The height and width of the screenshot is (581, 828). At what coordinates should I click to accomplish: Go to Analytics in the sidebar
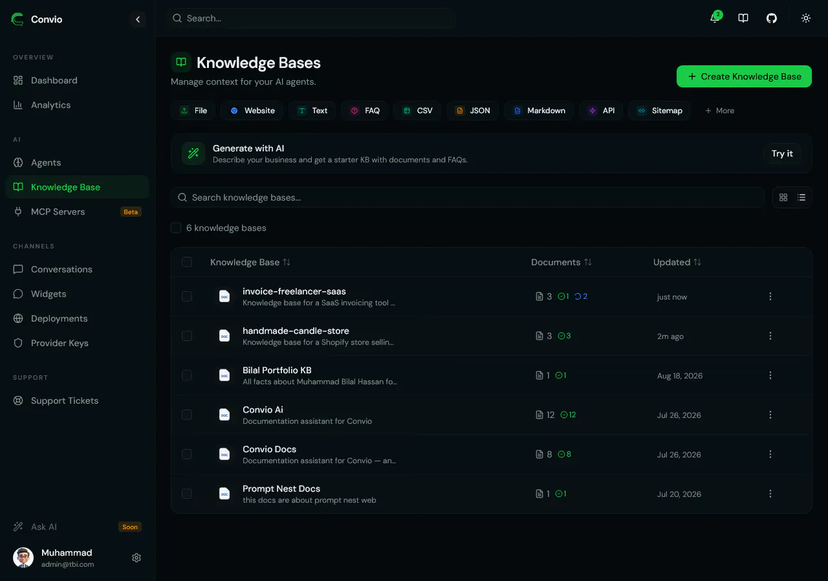point(77,105)
